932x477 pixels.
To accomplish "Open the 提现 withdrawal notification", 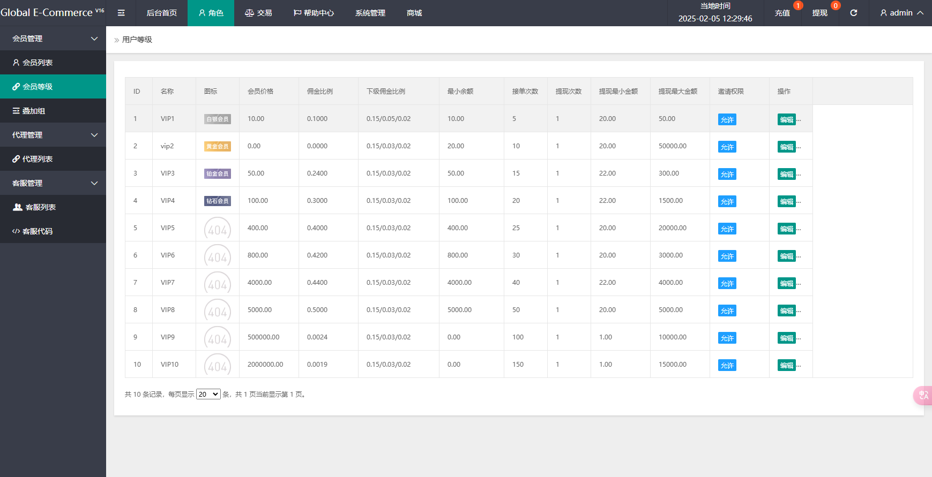I will tap(819, 13).
